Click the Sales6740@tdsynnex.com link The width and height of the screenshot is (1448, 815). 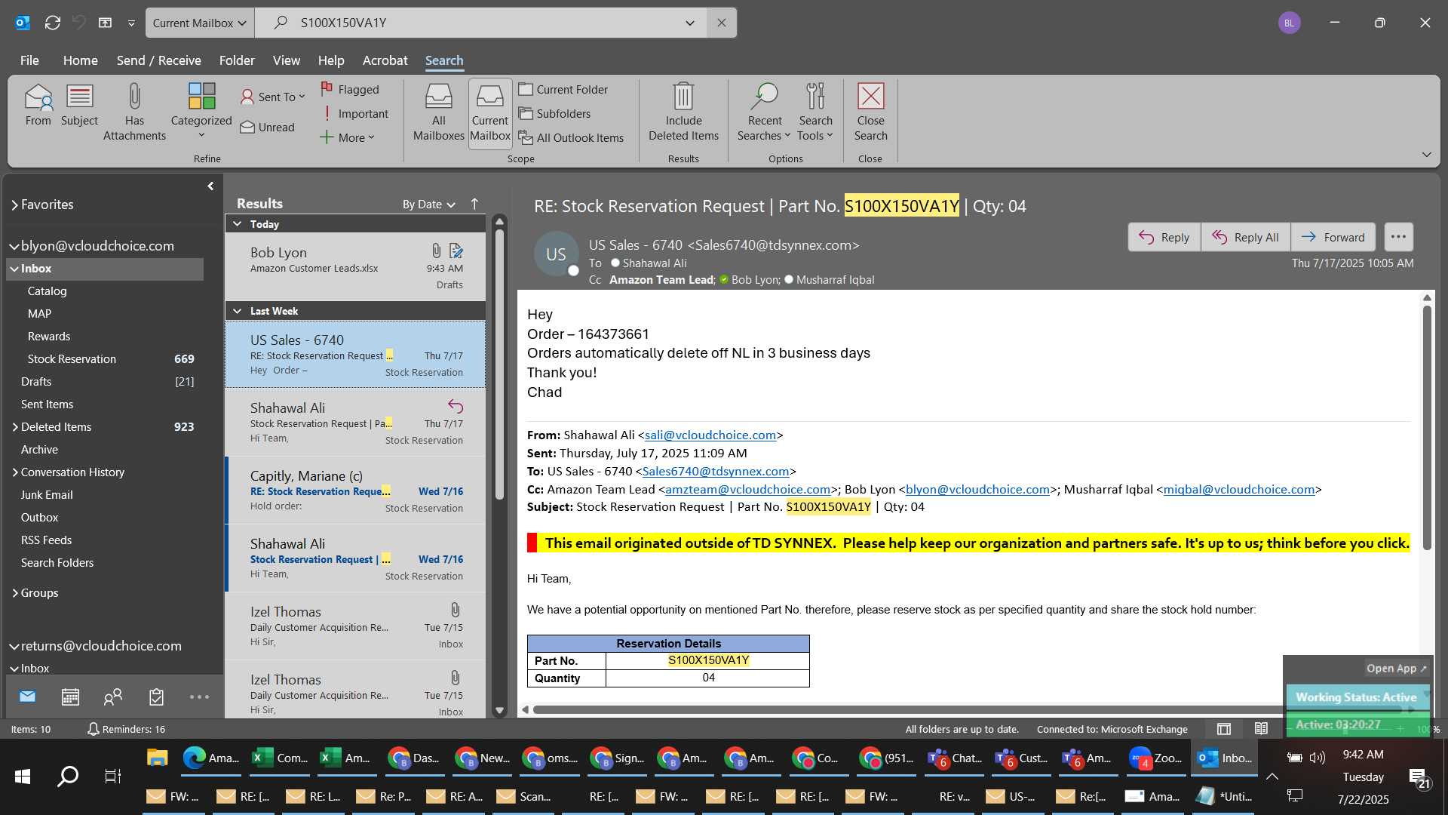715,472
